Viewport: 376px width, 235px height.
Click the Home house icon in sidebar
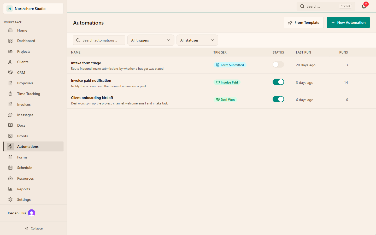tap(10, 30)
